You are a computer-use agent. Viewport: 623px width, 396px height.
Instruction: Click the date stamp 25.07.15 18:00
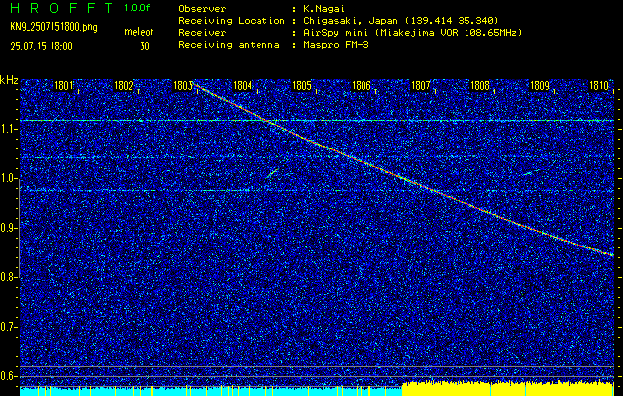coord(42,47)
